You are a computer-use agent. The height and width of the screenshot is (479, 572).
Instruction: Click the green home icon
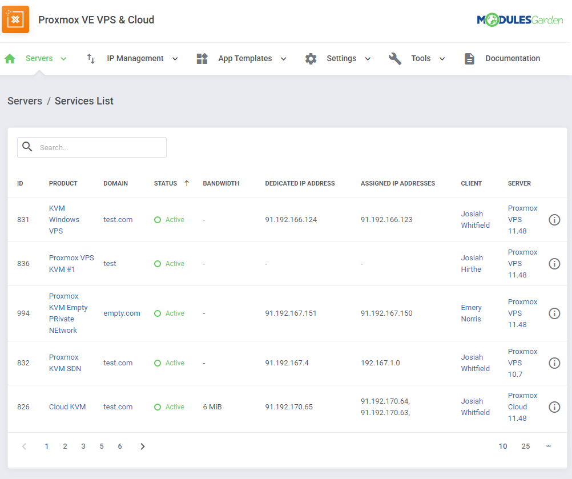point(10,58)
